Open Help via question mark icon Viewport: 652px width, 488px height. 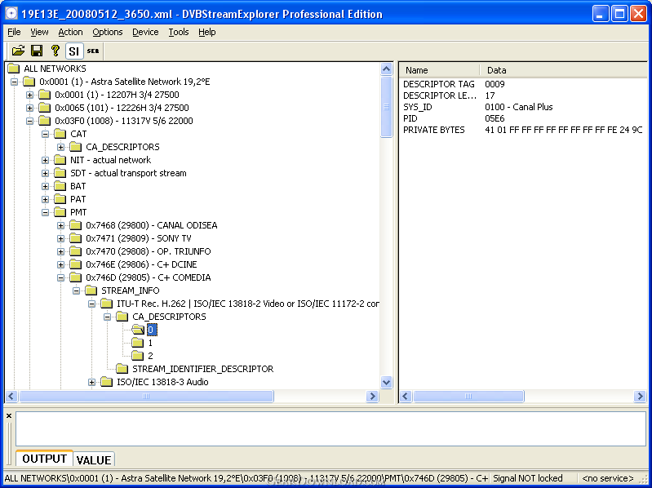pos(55,51)
